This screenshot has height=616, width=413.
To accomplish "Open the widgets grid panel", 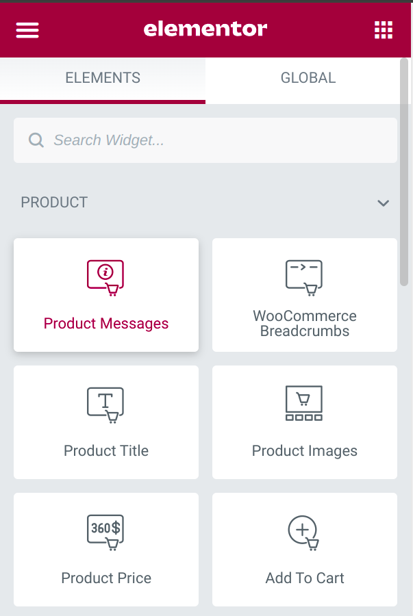I will tap(383, 30).
